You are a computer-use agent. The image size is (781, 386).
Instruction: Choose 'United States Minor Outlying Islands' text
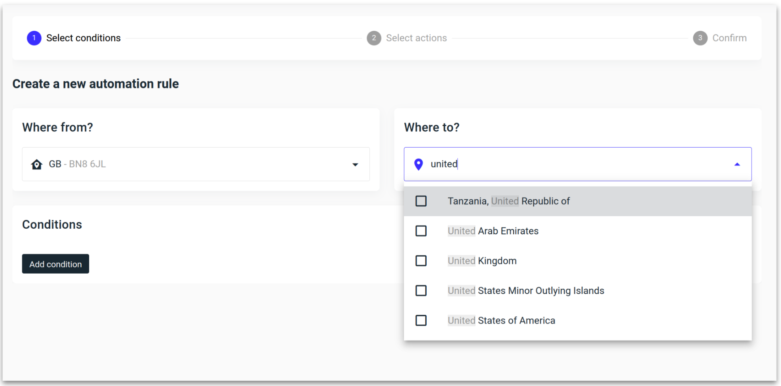tap(526, 291)
